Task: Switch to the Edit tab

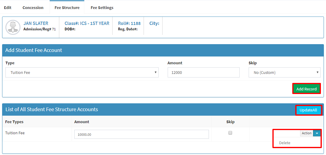Action: (8, 8)
